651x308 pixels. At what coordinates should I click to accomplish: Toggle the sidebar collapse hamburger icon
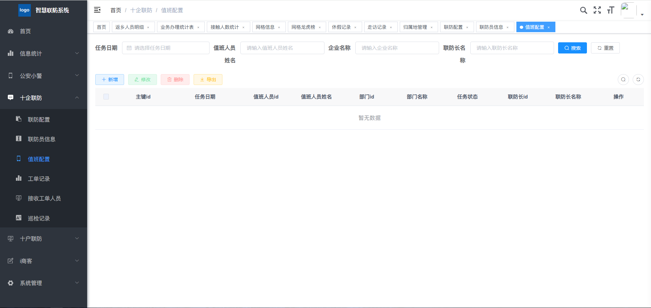point(97,10)
